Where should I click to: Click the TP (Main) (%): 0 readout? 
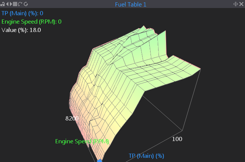22,13
